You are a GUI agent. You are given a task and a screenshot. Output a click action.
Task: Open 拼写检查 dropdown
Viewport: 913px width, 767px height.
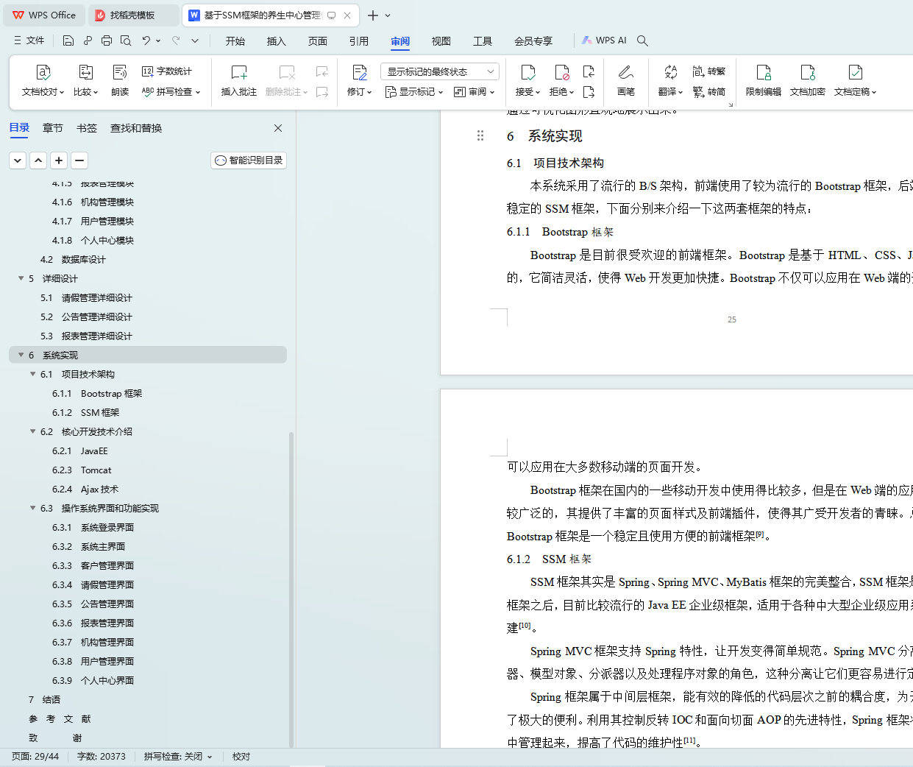tap(171, 92)
